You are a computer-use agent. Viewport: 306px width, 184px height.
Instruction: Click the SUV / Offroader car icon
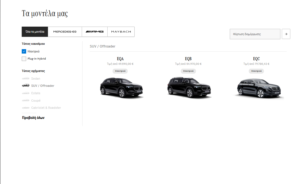26,85
